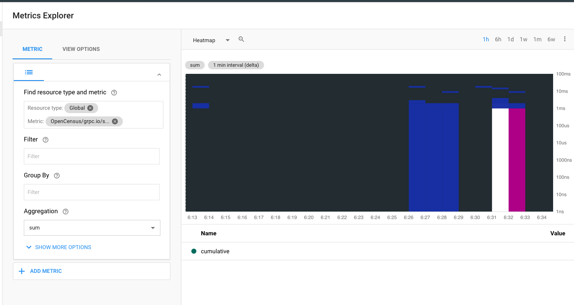Select the Metric tab
The height and width of the screenshot is (305, 574).
click(x=33, y=49)
